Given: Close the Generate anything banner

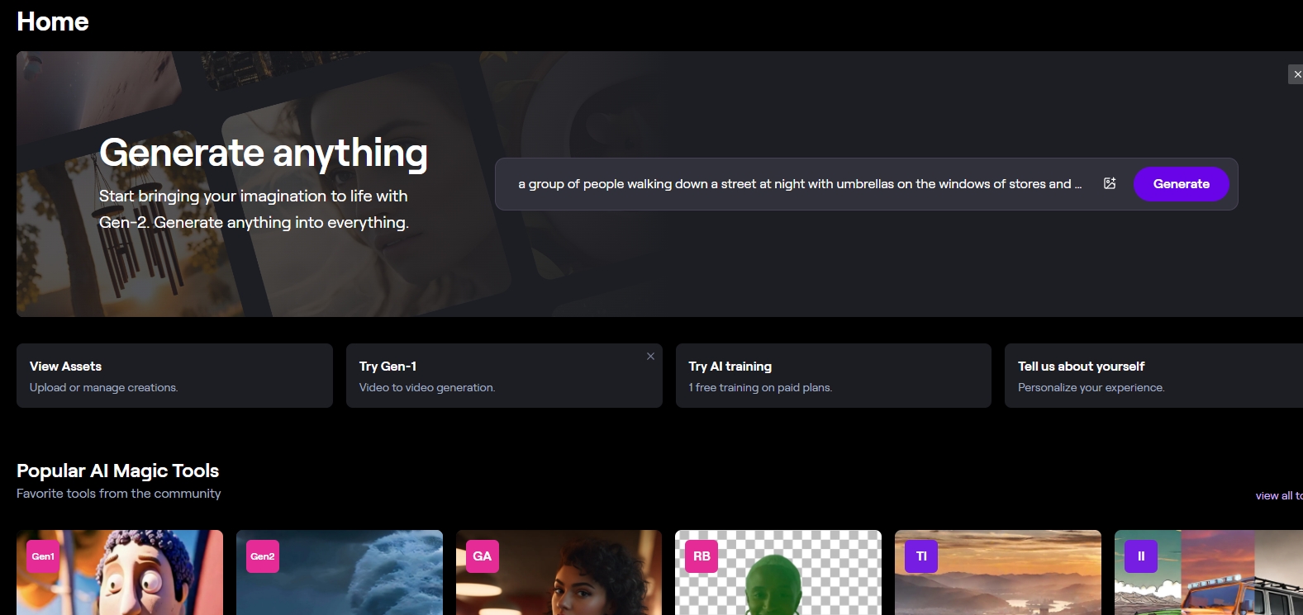Looking at the screenshot, I should coord(1296,74).
